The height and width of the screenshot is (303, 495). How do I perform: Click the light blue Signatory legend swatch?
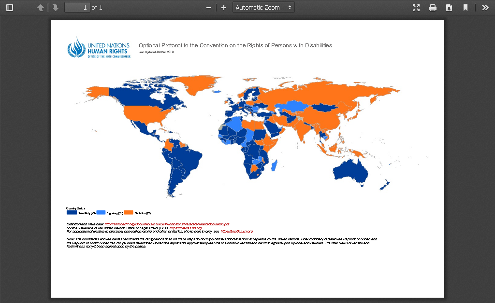pyautogui.click(x=101, y=213)
